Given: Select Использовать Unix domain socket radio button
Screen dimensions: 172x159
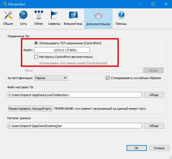Looking at the screenshot, I should pyautogui.click(x=36, y=63).
